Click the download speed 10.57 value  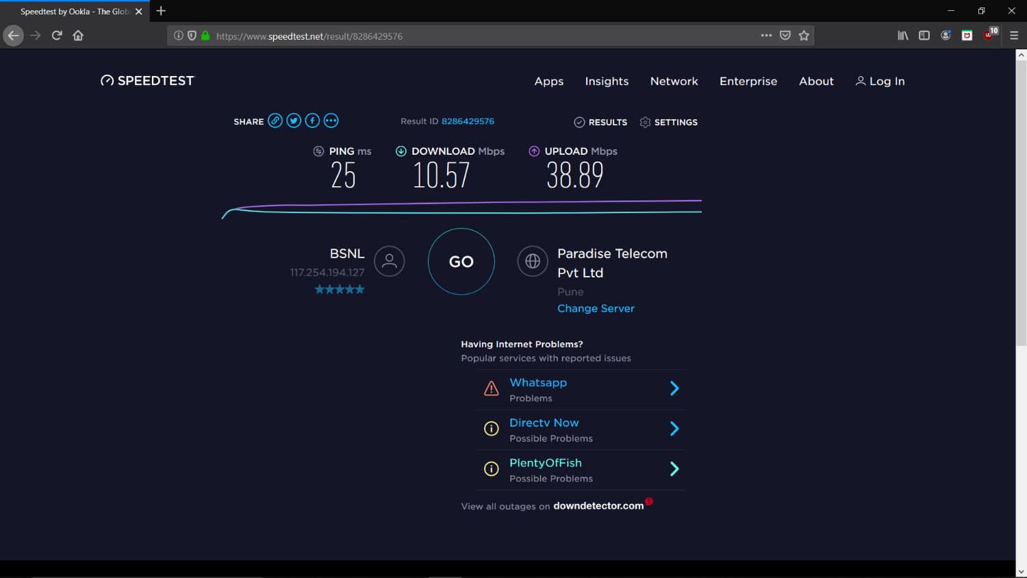point(442,176)
